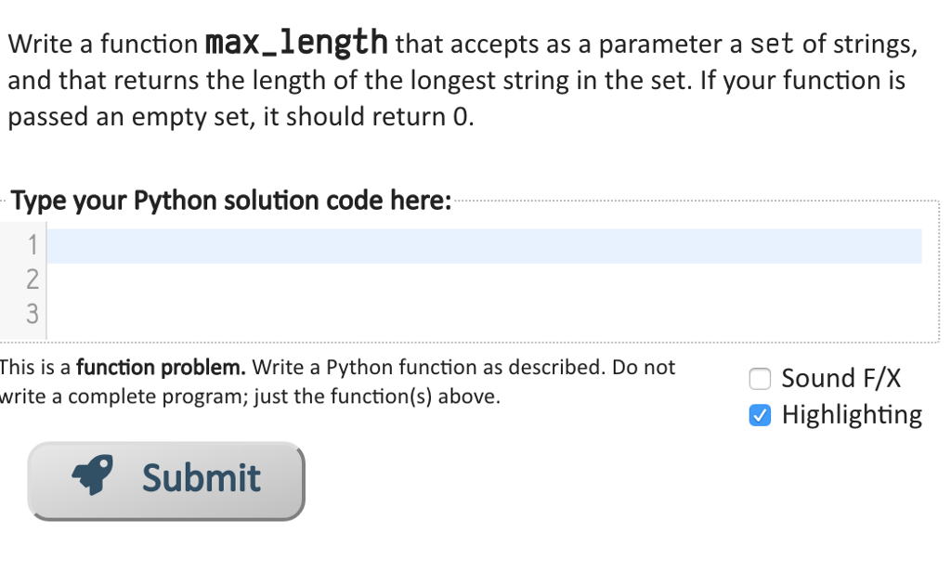Click line number 2 in the gutter
The image size is (951, 585).
coord(33,279)
